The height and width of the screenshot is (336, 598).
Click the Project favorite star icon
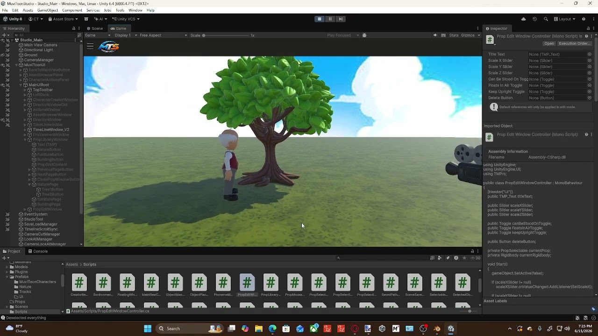pyautogui.click(x=464, y=258)
